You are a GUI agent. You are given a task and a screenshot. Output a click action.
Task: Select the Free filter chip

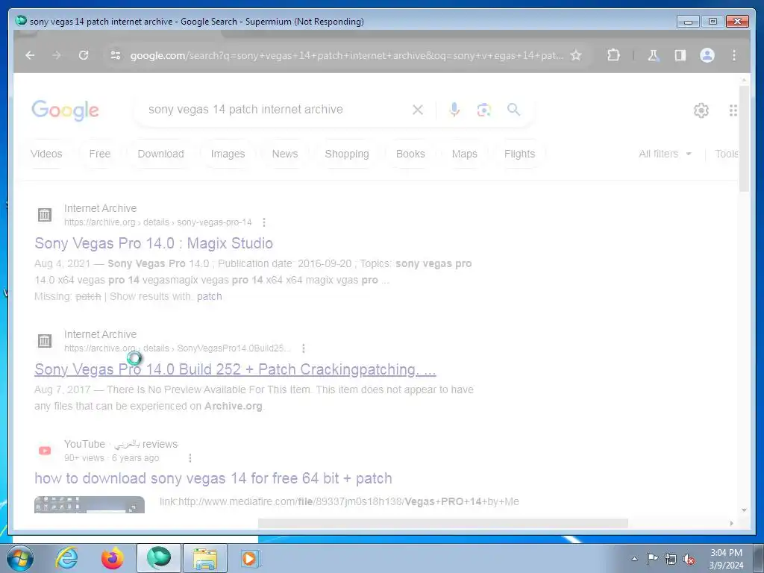point(100,154)
